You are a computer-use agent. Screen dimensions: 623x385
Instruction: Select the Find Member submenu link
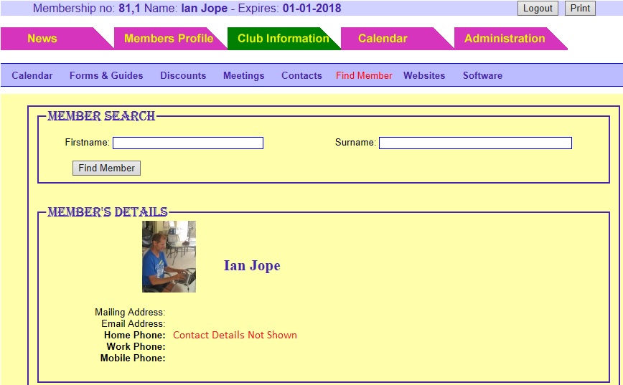click(x=364, y=75)
